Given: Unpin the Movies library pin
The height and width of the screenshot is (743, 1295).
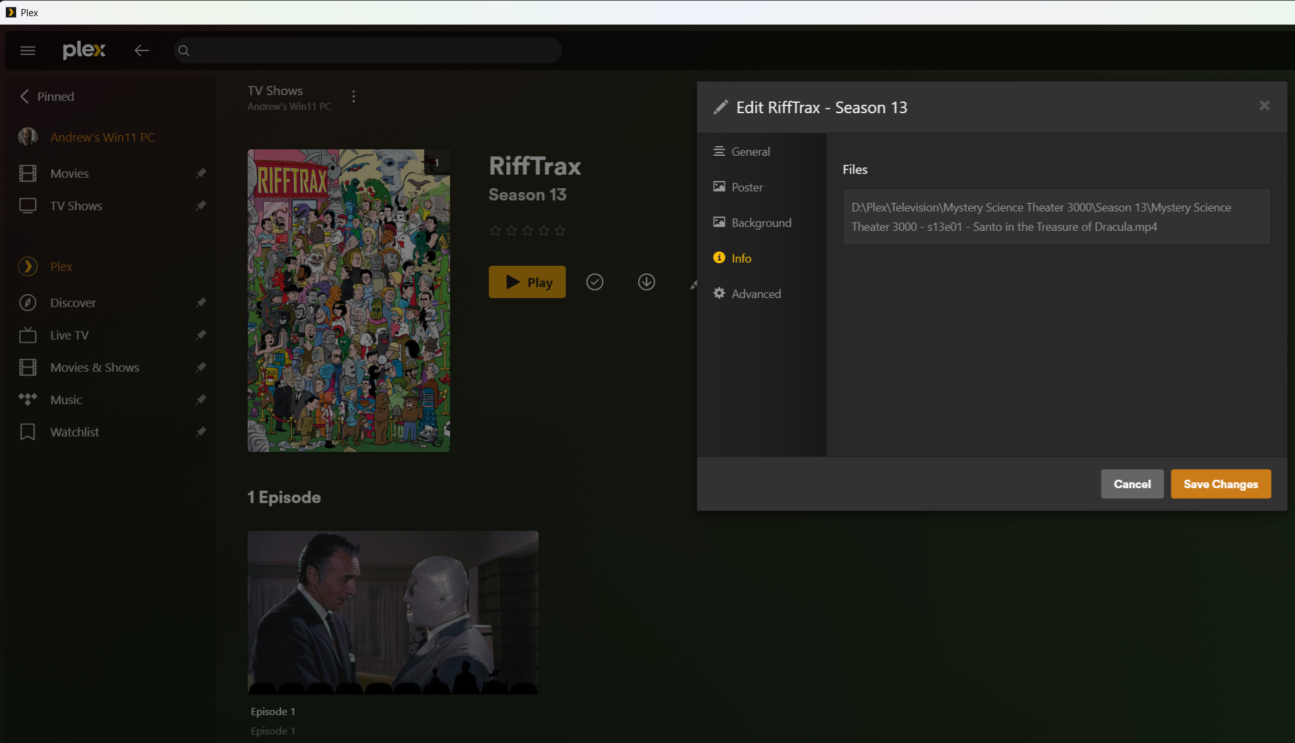Looking at the screenshot, I should click(201, 173).
